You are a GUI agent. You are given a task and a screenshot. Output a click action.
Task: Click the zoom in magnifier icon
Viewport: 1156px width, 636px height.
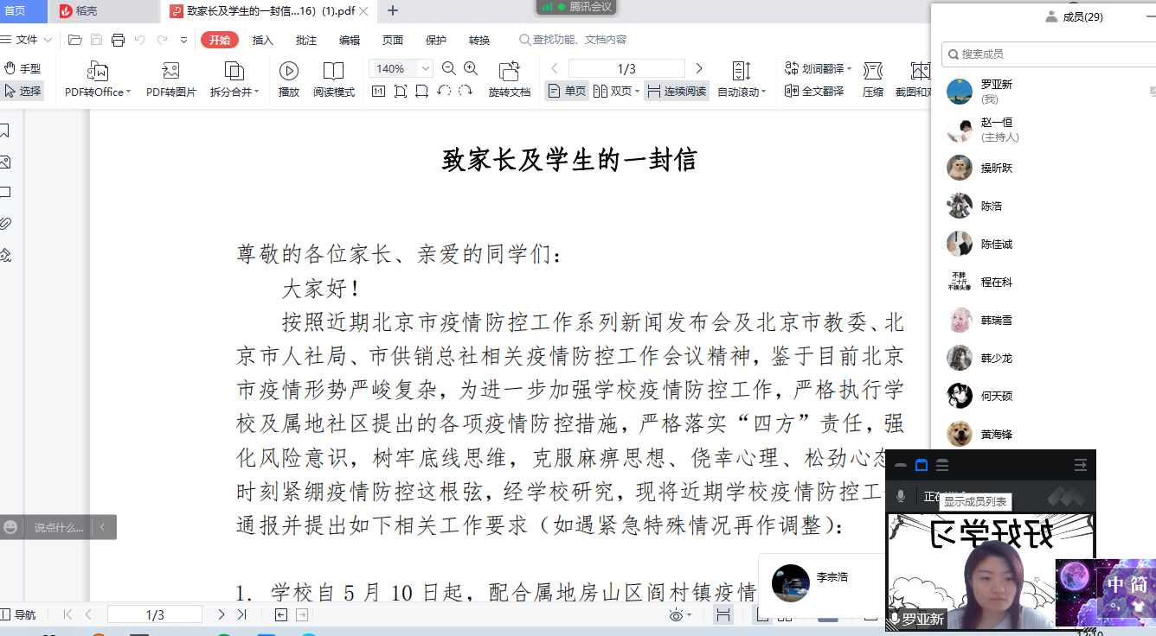click(471, 68)
